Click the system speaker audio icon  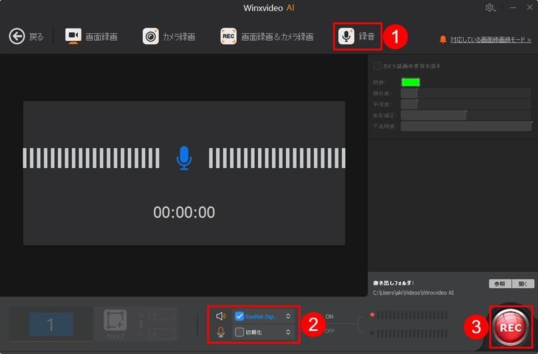pos(221,316)
